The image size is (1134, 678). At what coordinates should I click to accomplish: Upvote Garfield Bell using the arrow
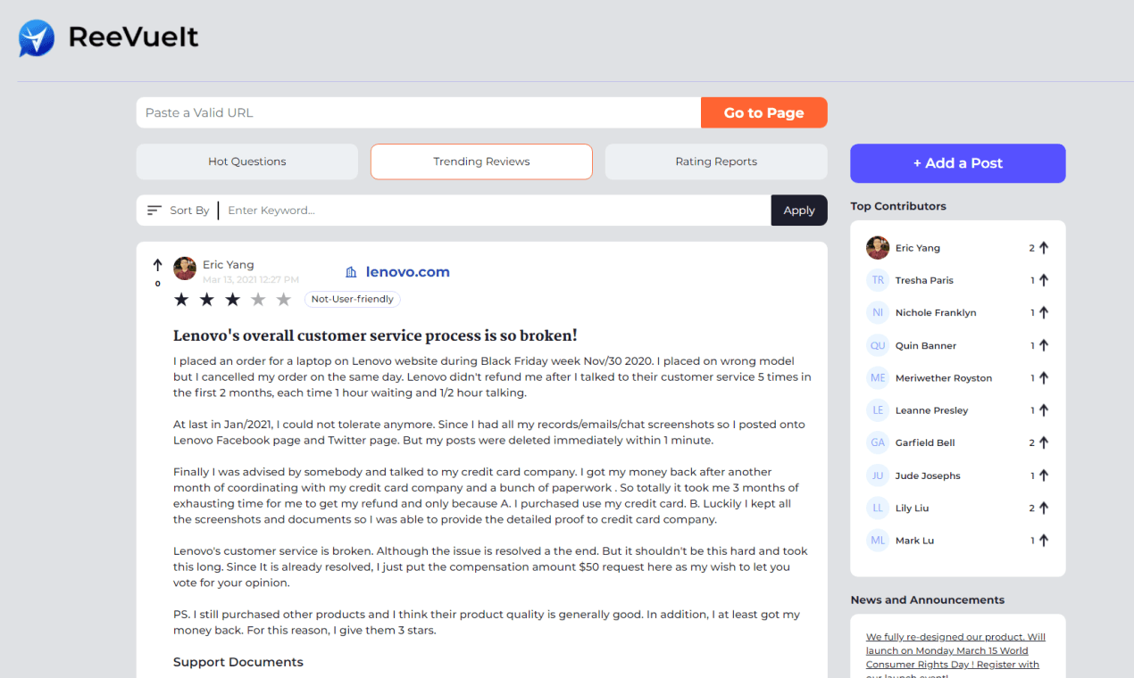pos(1044,442)
